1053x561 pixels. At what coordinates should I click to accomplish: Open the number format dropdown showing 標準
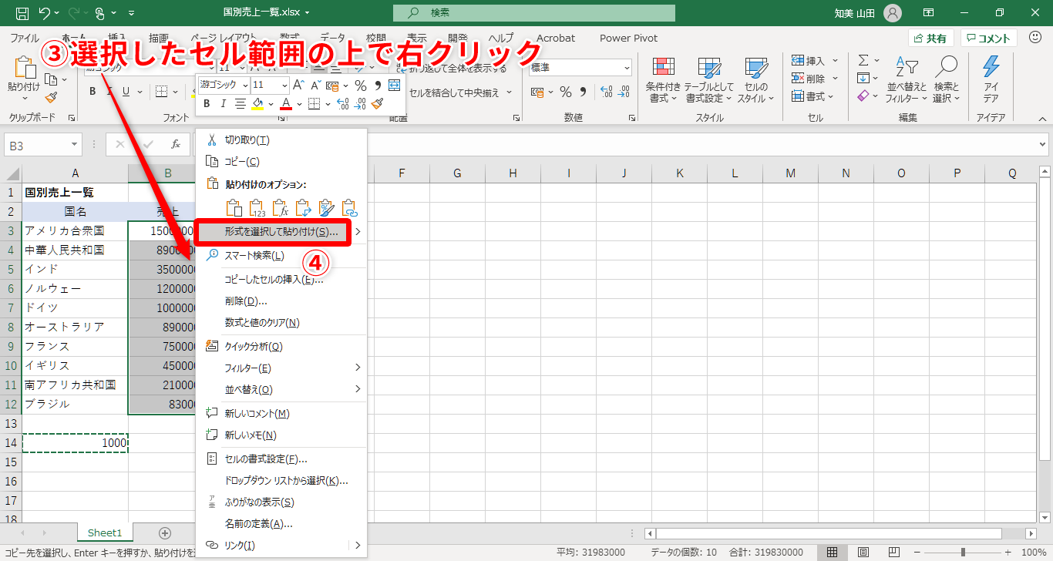pyautogui.click(x=625, y=68)
